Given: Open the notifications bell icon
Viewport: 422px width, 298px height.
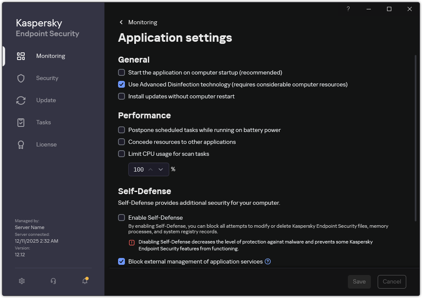Looking at the screenshot, I should (x=84, y=281).
